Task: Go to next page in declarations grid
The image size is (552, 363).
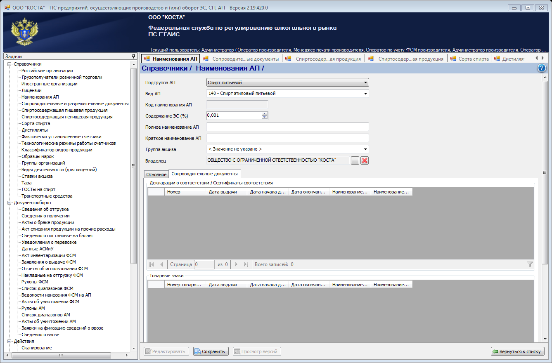Action: click(x=237, y=264)
